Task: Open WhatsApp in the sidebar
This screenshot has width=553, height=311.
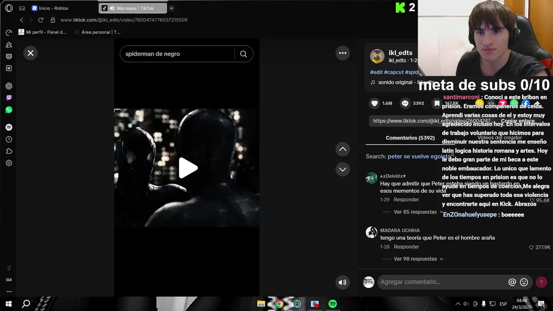Action: 9,110
